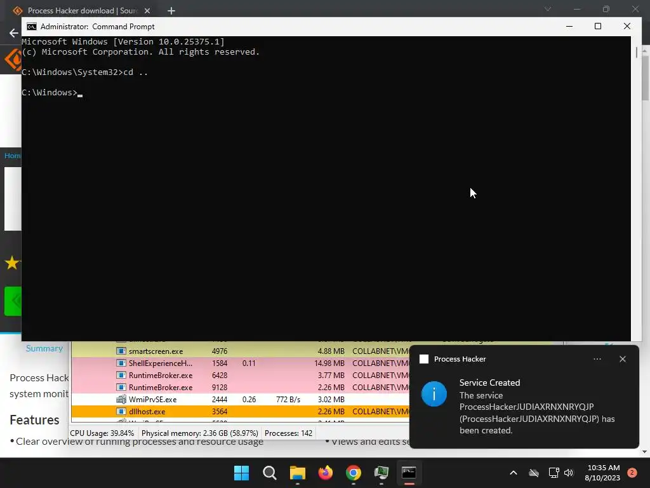Click Physical memory status bar entry
650x488 pixels.
coord(200,433)
